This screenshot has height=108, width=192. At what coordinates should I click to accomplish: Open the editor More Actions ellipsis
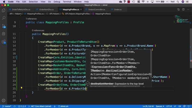(188, 9)
